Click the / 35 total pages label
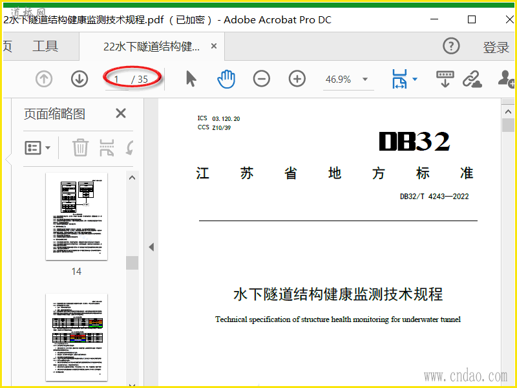Image resolution: width=517 pixels, height=388 pixels. pyautogui.click(x=140, y=80)
